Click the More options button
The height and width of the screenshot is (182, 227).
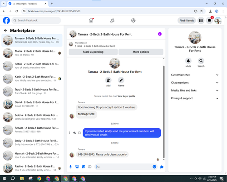[x=141, y=52]
